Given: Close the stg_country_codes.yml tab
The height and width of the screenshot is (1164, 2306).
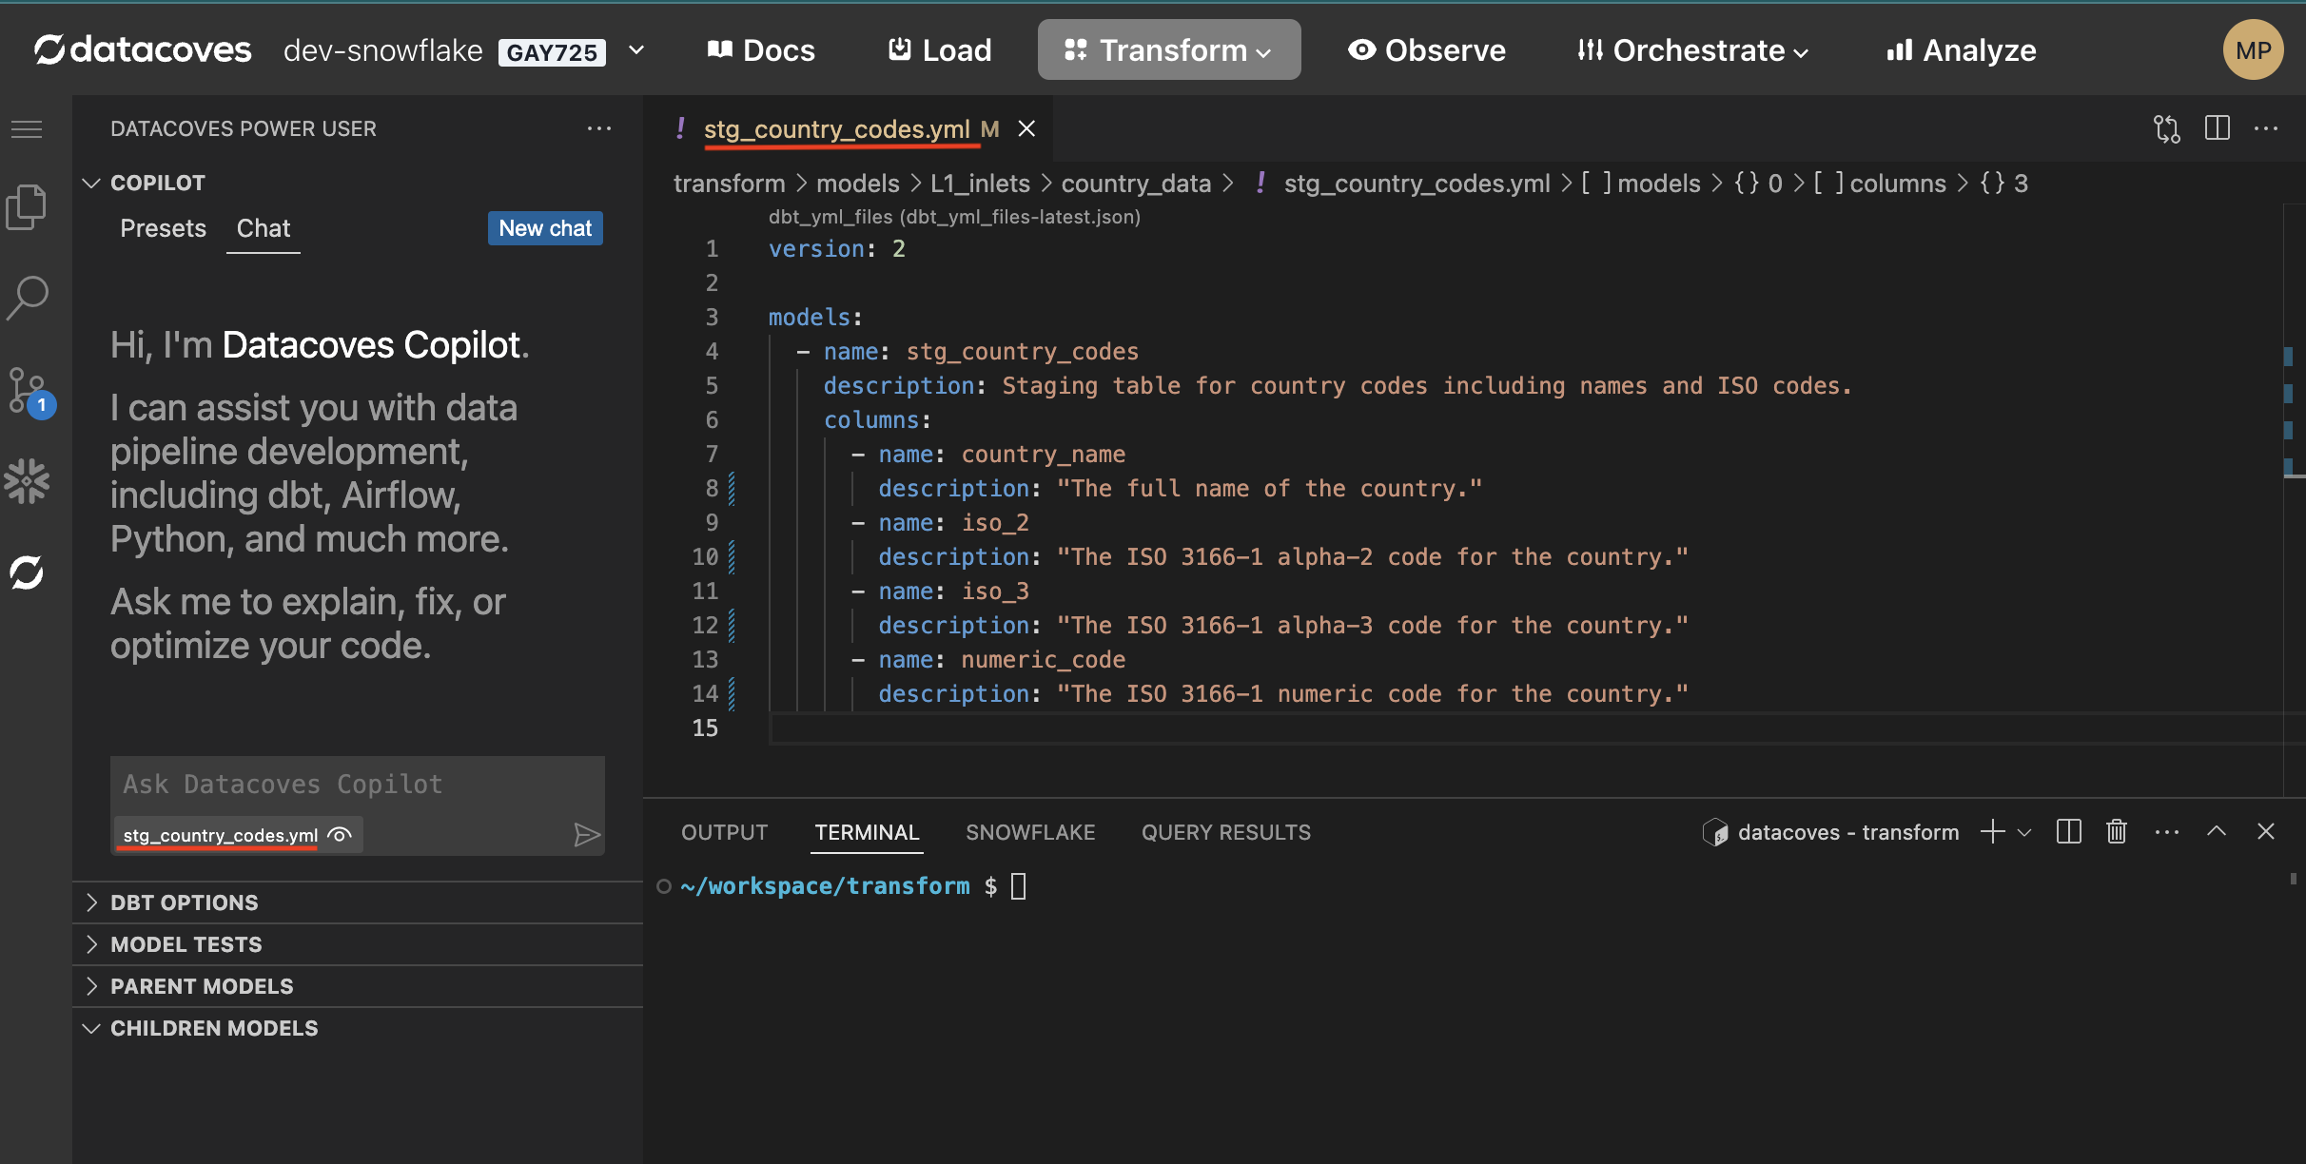Looking at the screenshot, I should click(1026, 128).
